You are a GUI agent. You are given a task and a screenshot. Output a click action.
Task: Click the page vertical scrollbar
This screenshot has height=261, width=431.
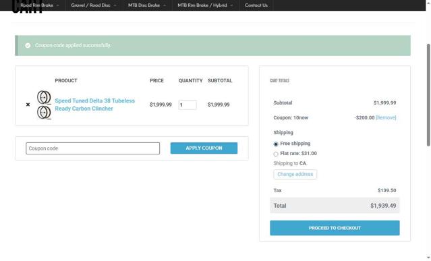[428, 95]
